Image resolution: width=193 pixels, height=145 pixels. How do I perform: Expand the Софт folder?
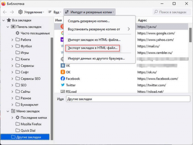point(12,72)
